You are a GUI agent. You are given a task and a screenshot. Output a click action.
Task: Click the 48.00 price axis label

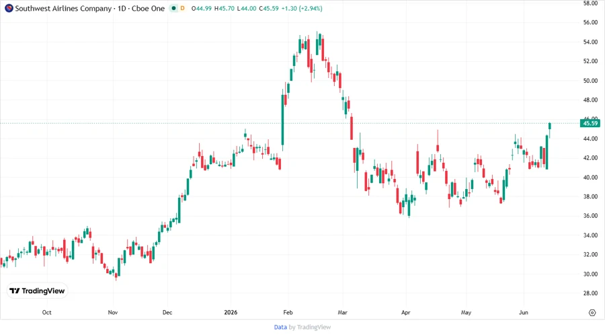pos(590,100)
